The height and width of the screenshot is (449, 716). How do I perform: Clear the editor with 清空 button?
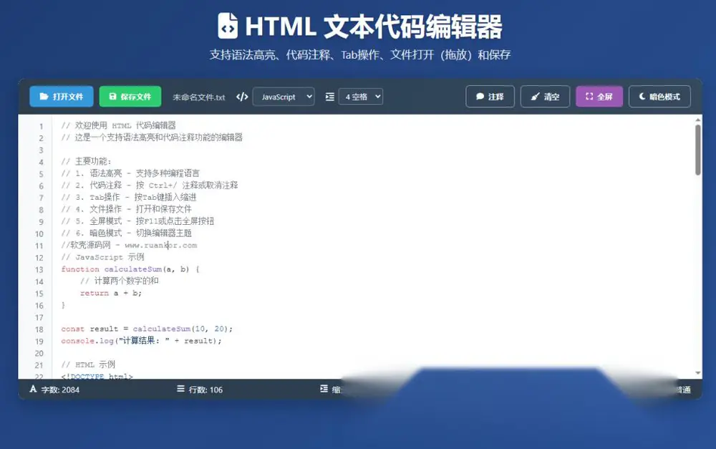pos(545,97)
